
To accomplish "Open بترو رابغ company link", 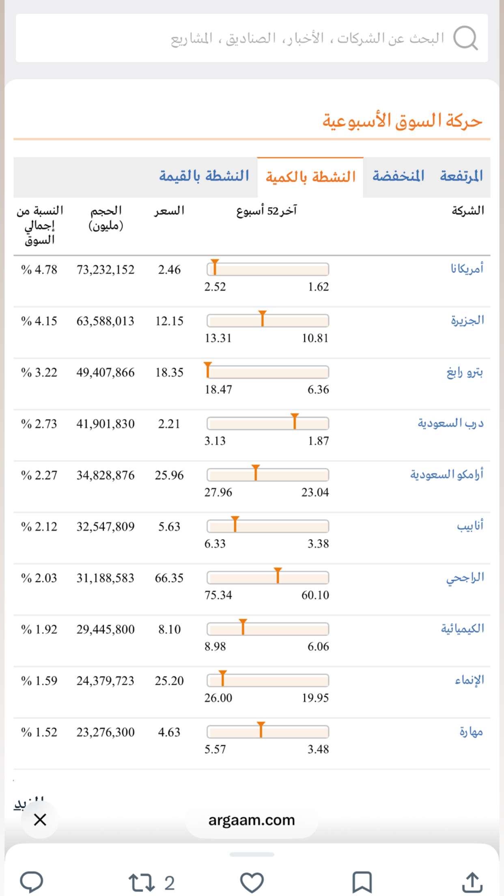I will pyautogui.click(x=465, y=372).
